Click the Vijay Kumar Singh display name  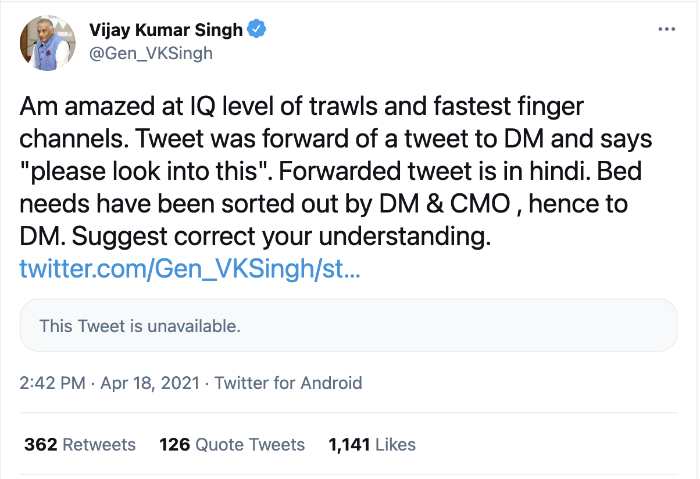tap(166, 30)
